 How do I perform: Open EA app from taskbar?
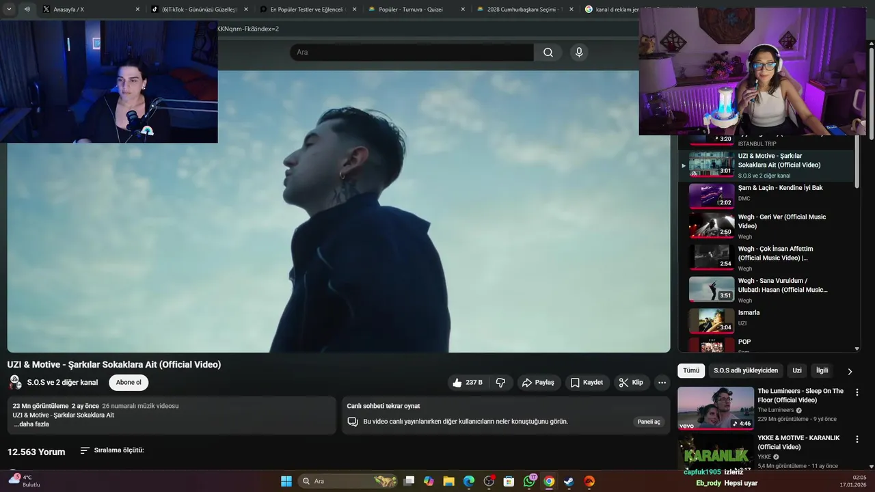(589, 481)
